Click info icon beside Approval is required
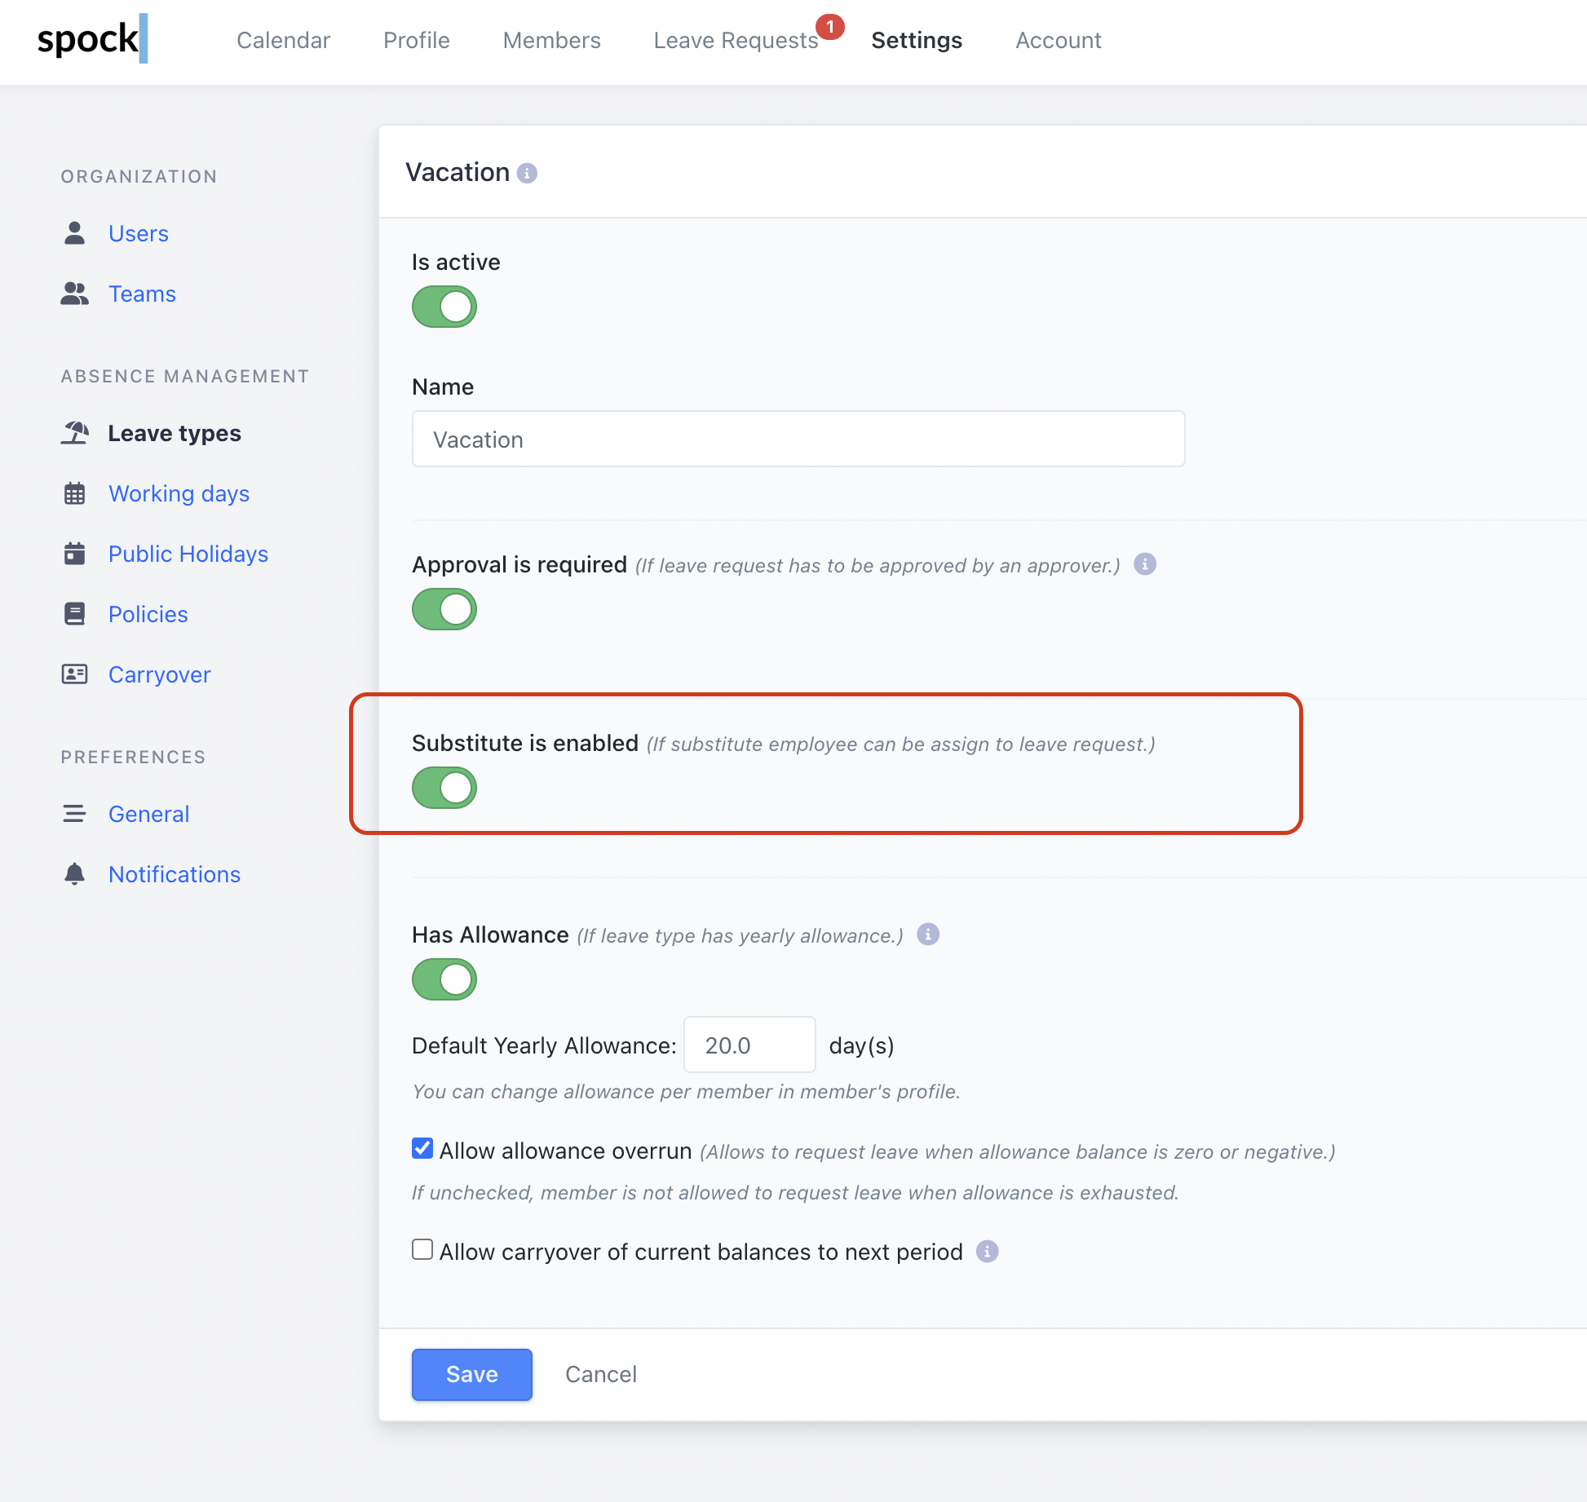The image size is (1587, 1502). (1145, 564)
